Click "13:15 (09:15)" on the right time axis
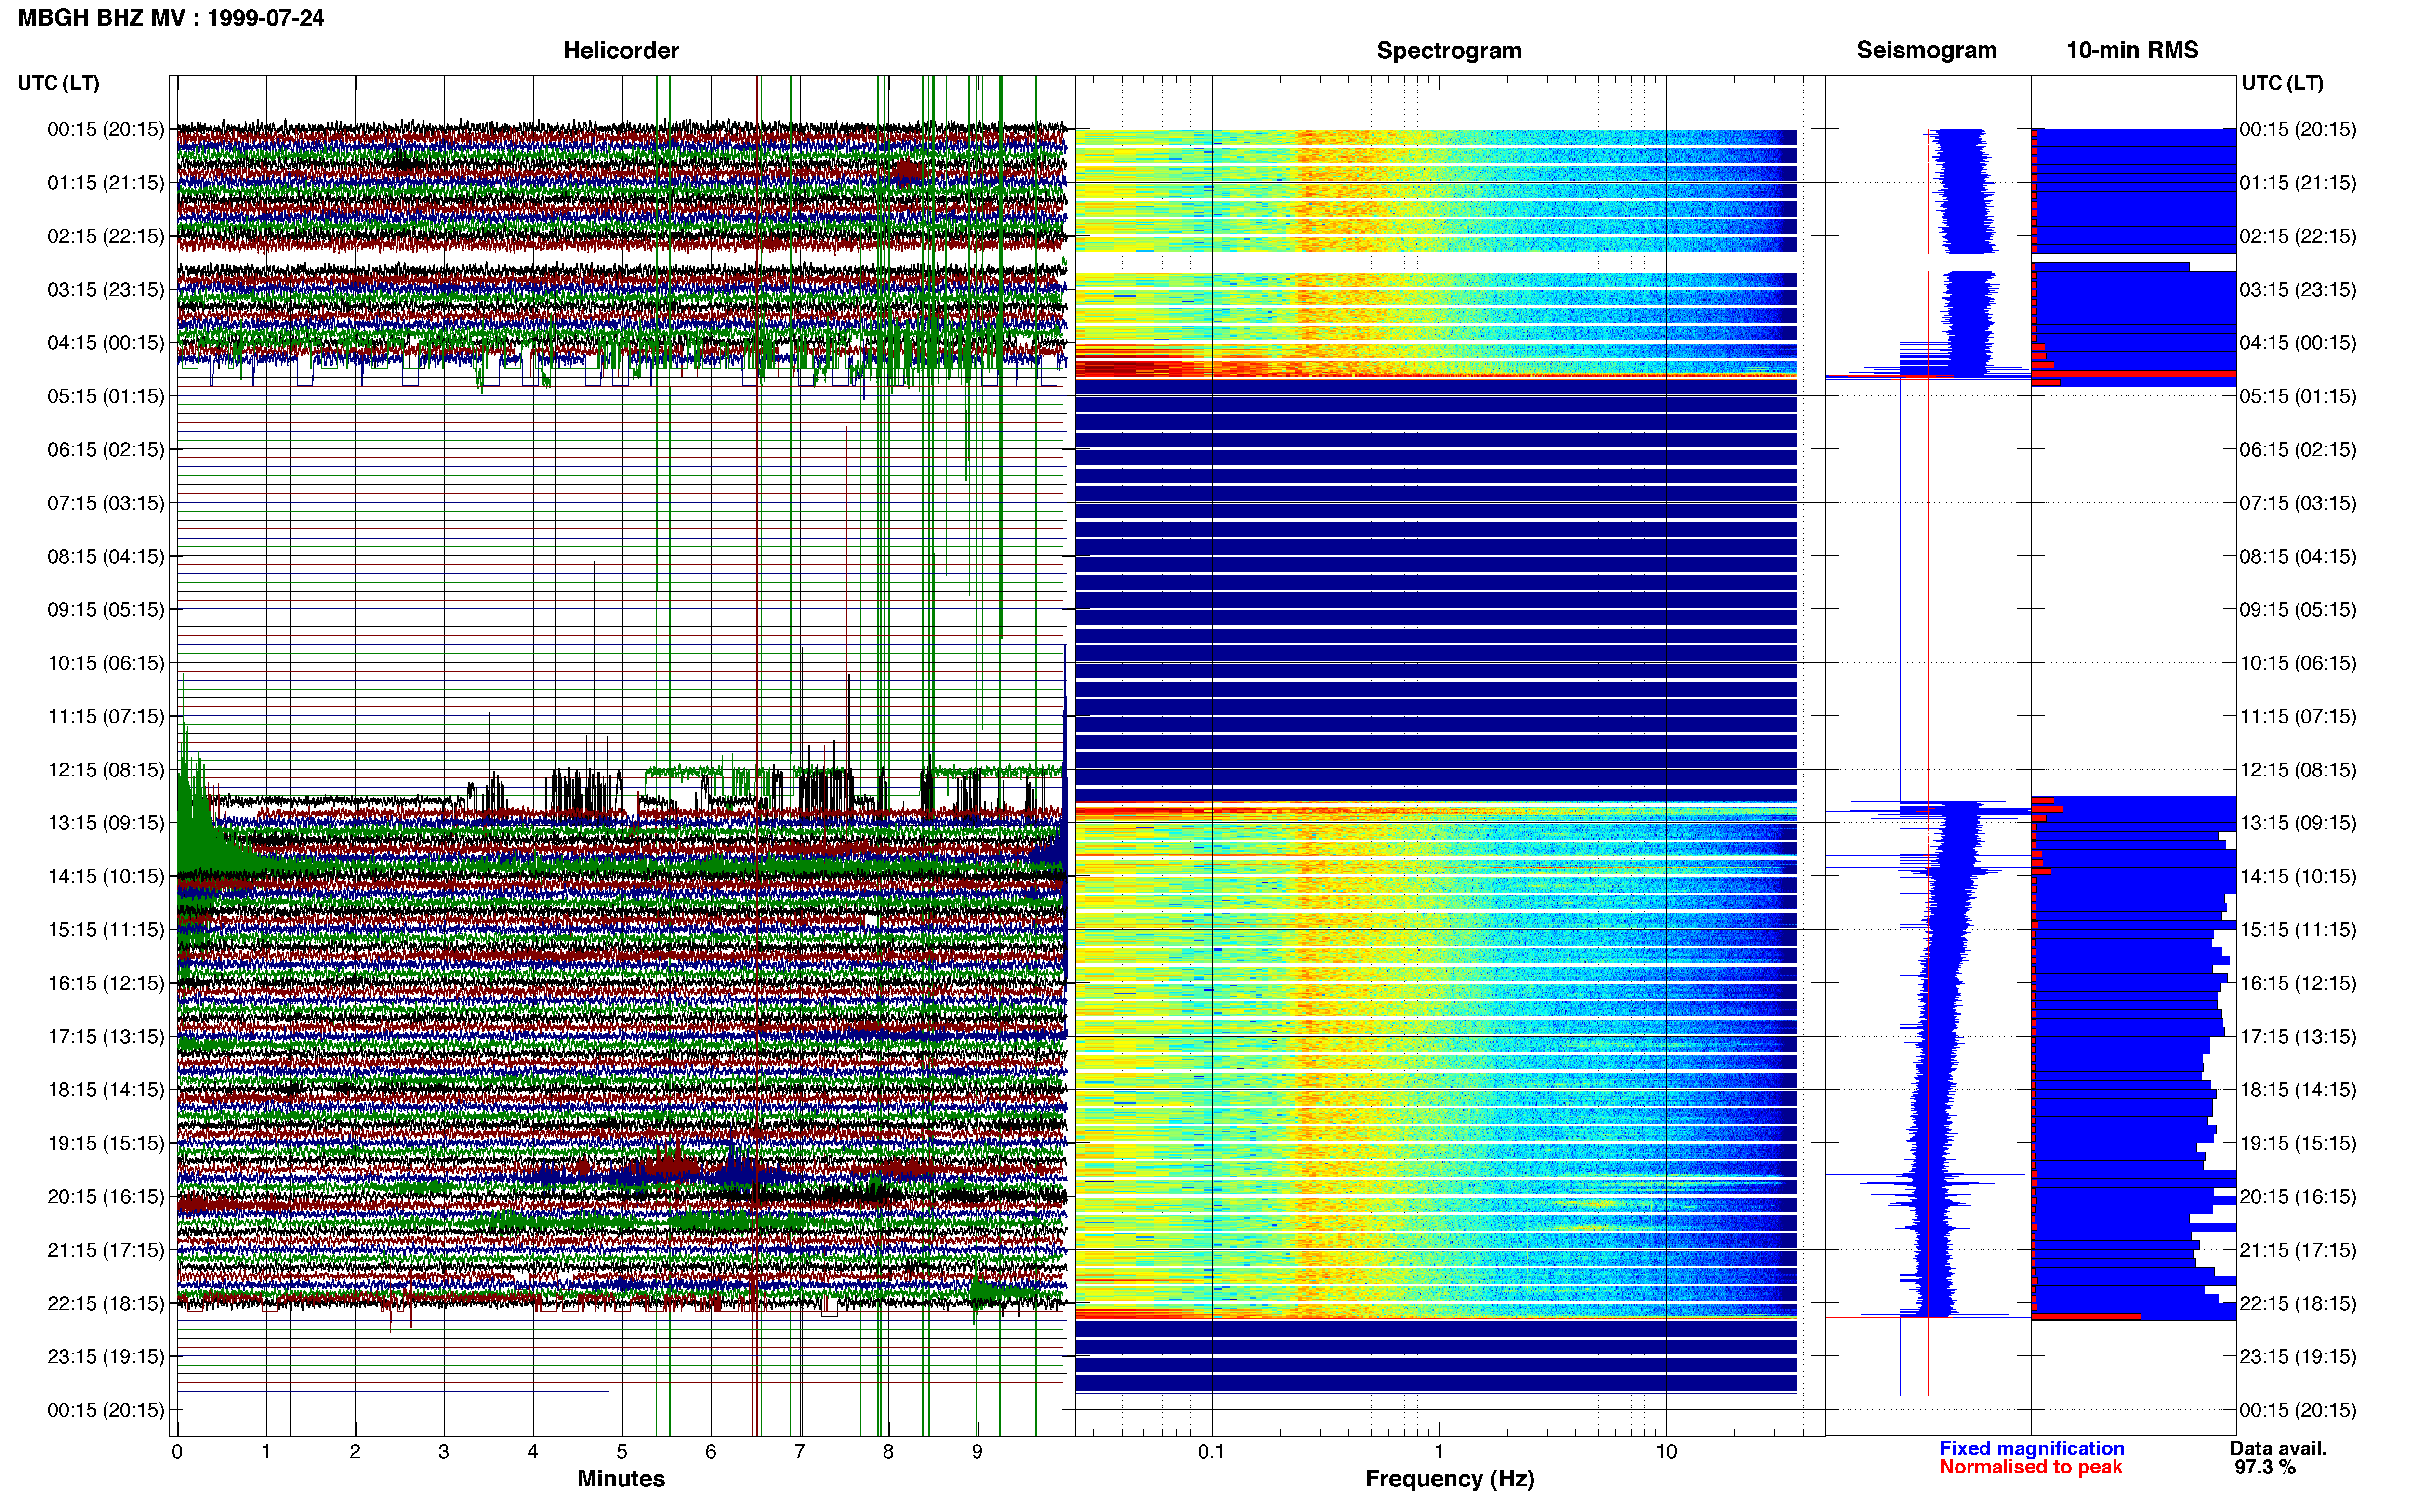This screenshot has width=2418, height=1512. coord(2298,823)
